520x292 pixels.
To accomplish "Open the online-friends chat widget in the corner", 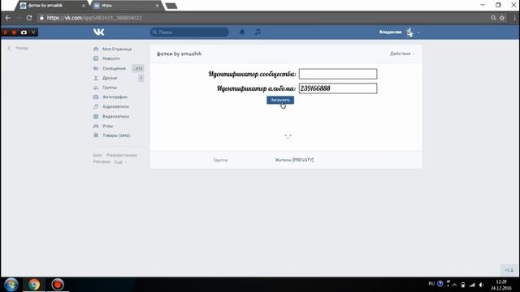I will (x=509, y=270).
